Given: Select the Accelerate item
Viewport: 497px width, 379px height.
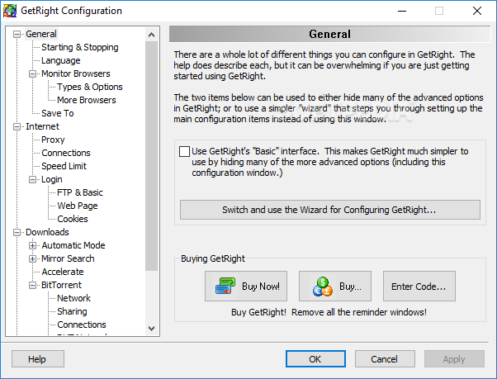Looking at the screenshot, I should point(63,272).
